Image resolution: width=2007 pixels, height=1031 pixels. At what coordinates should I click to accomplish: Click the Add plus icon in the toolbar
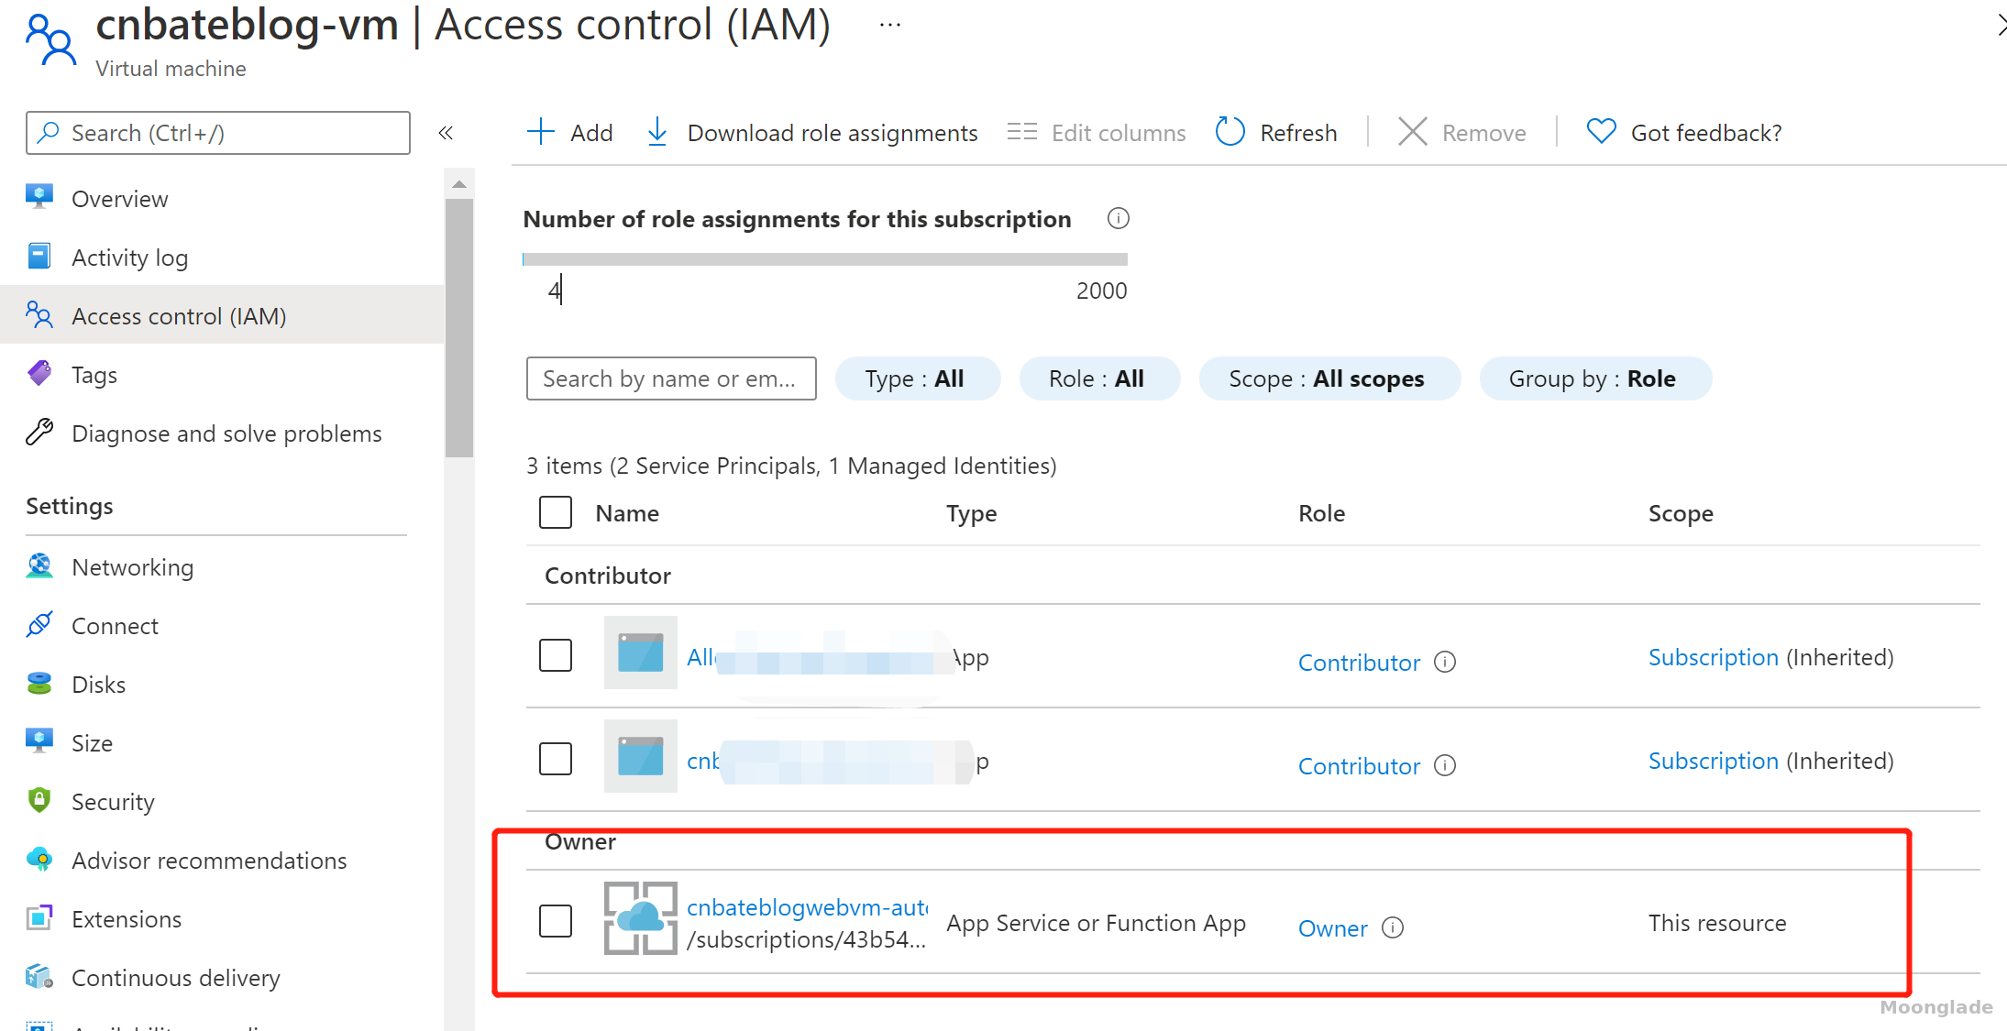[x=541, y=132]
